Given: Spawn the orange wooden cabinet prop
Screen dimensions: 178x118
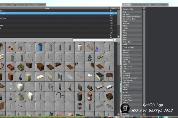Looking at the screenshot, I should 10,77.
